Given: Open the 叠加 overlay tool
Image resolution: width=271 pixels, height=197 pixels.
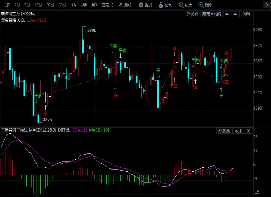Looking at the screenshot, I should (146, 5).
